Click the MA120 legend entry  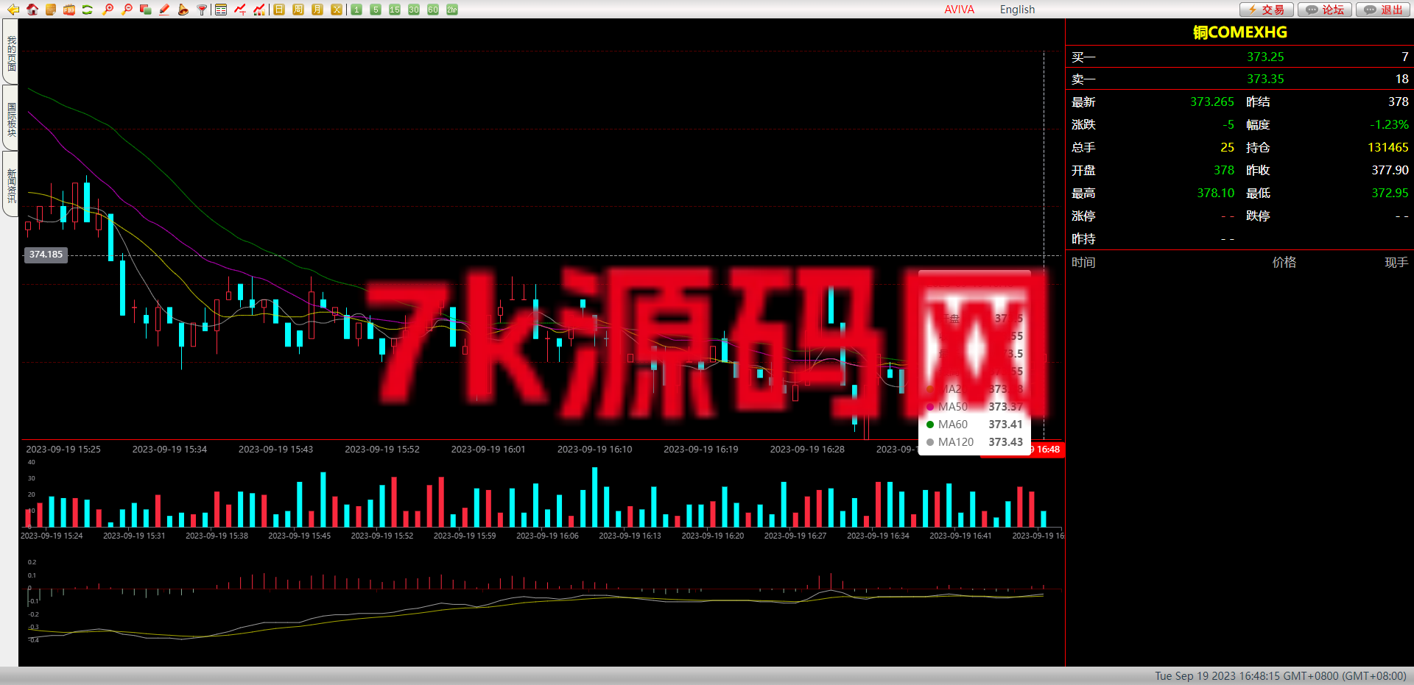(974, 442)
